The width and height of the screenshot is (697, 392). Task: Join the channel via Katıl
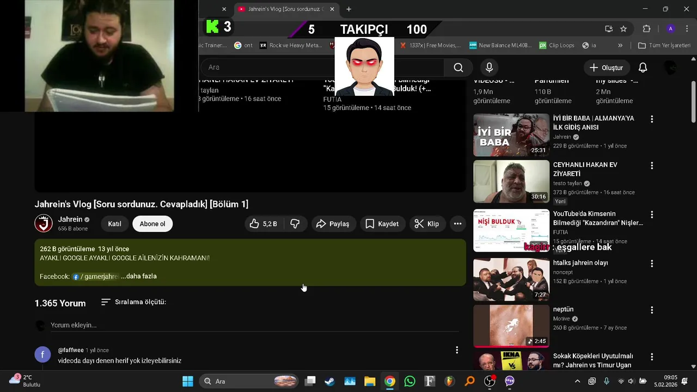(114, 224)
